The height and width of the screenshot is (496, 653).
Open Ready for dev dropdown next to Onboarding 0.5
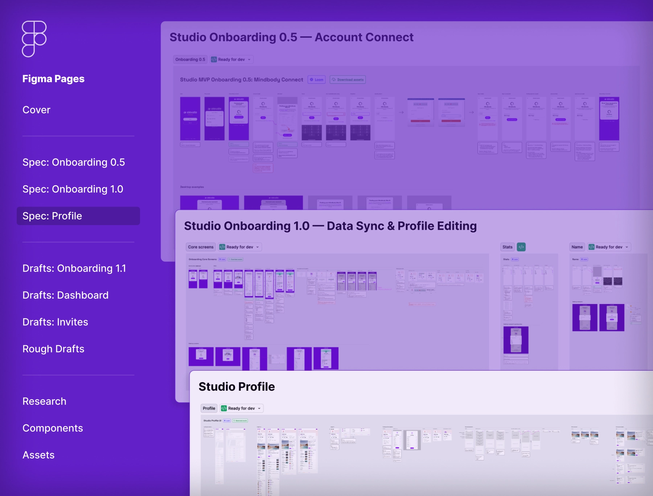249,60
